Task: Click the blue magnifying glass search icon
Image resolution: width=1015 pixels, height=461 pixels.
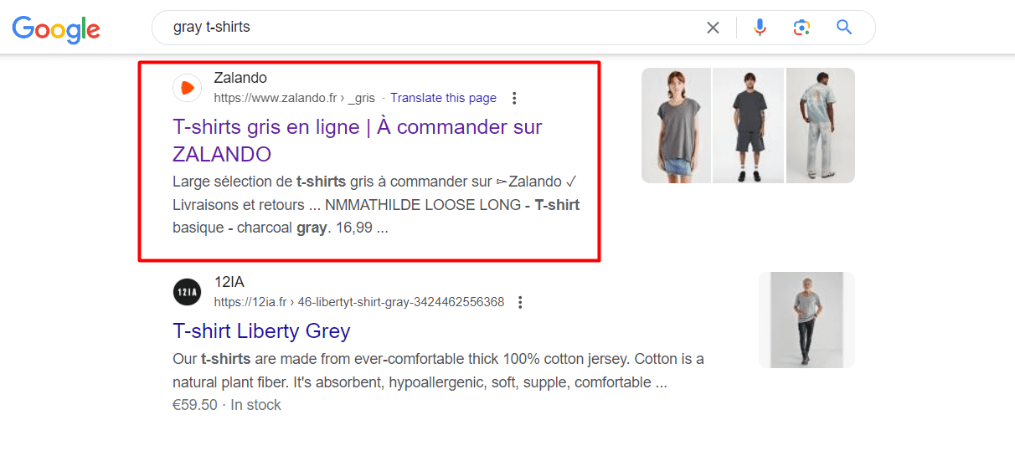Action: pos(844,28)
